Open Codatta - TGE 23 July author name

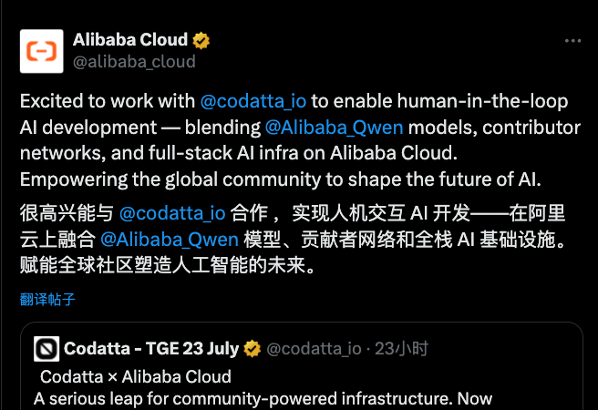point(151,348)
